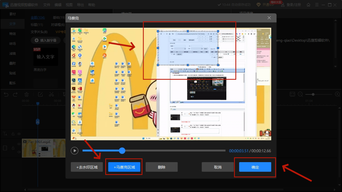Click the redo arrow in timeline toolbar
The image size is (342, 192).
coord(15,94)
